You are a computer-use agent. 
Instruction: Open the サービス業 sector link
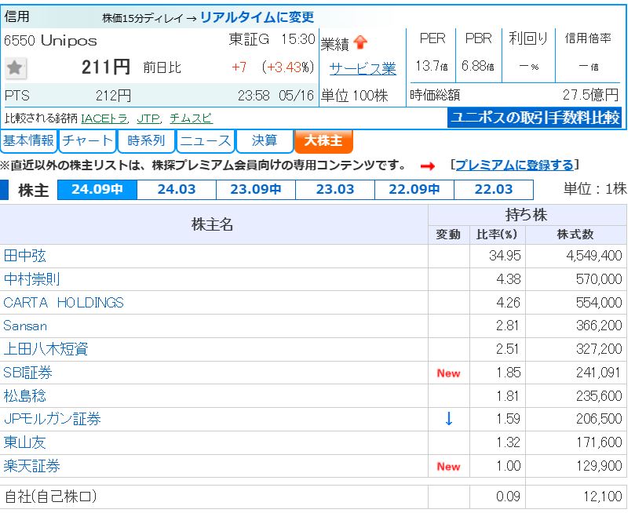363,69
